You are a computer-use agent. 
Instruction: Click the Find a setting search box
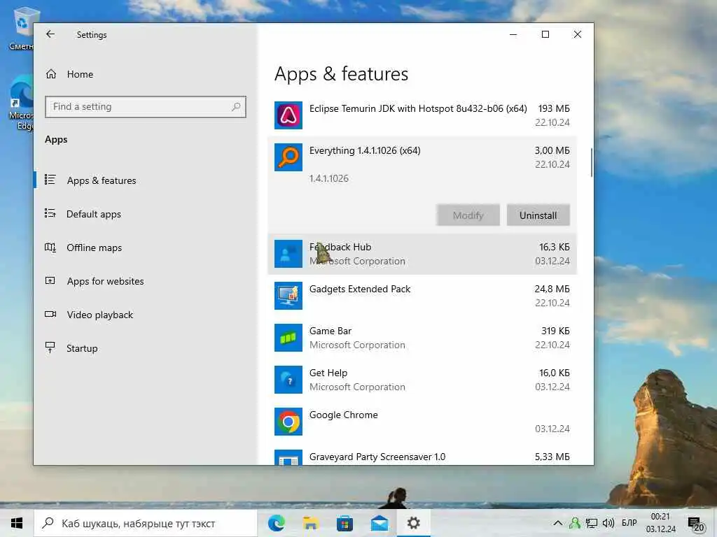146,107
